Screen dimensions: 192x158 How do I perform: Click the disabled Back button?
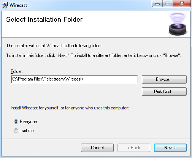coord(134,148)
